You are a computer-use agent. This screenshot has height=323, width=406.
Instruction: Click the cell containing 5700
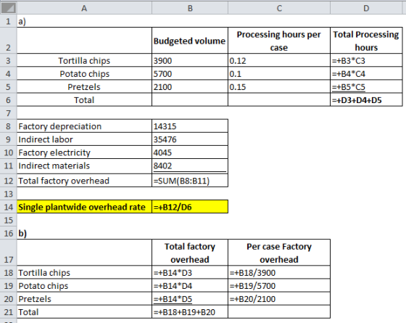(x=190, y=73)
